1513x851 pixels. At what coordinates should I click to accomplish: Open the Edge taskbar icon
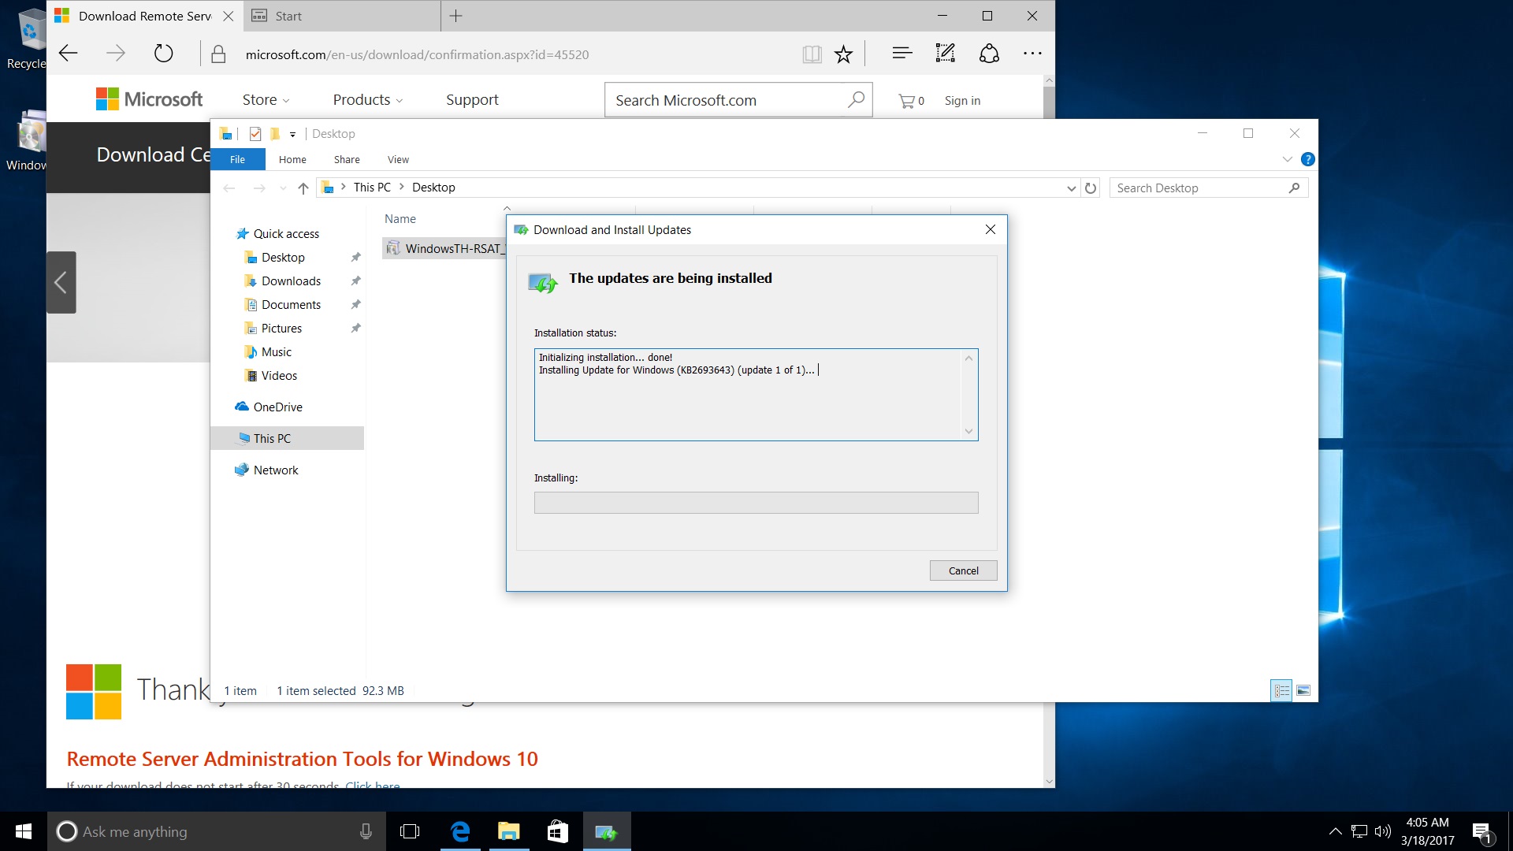[460, 831]
